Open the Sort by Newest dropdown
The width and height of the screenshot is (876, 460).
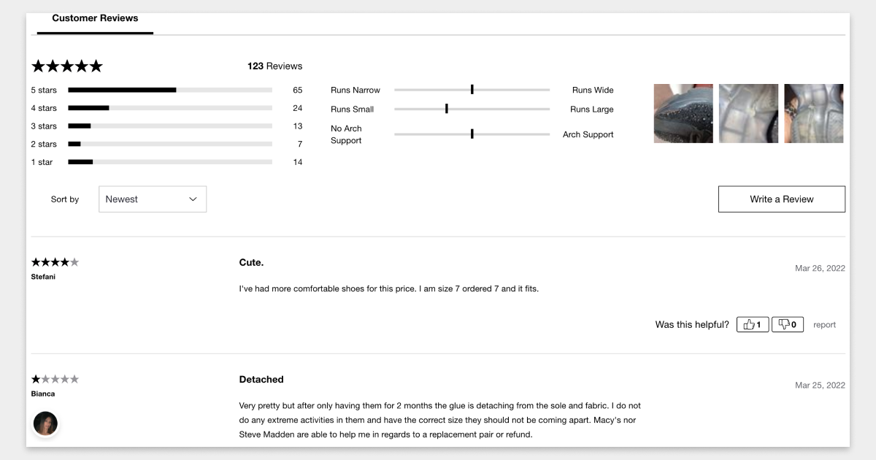[x=153, y=199]
